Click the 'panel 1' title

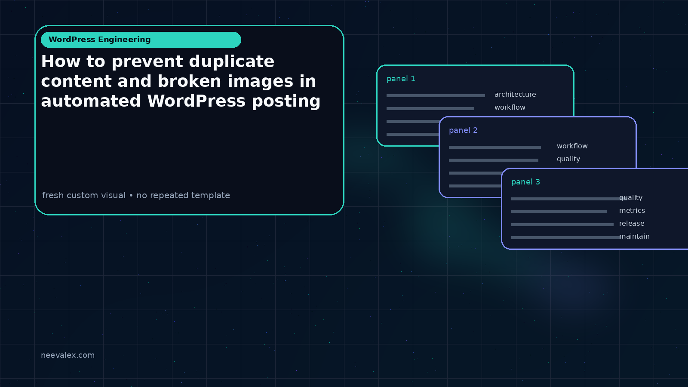tap(401, 79)
